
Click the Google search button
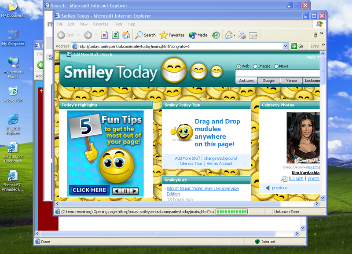[268, 81]
